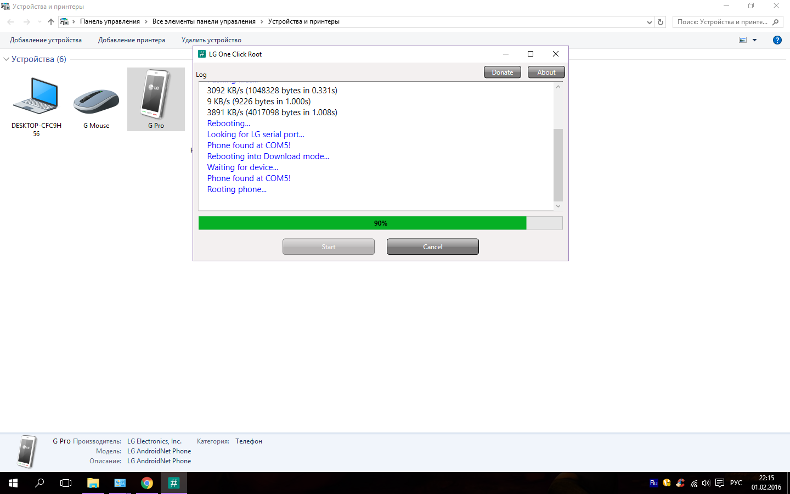The width and height of the screenshot is (790, 494).
Task: Open taskbar search magnifier
Action: pos(39,483)
